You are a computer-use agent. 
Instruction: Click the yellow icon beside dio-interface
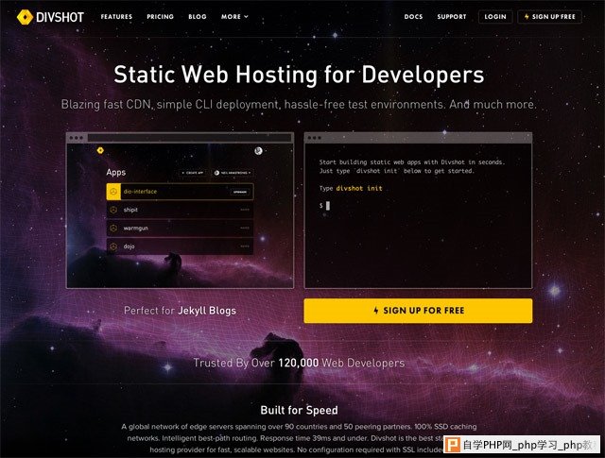tap(113, 192)
